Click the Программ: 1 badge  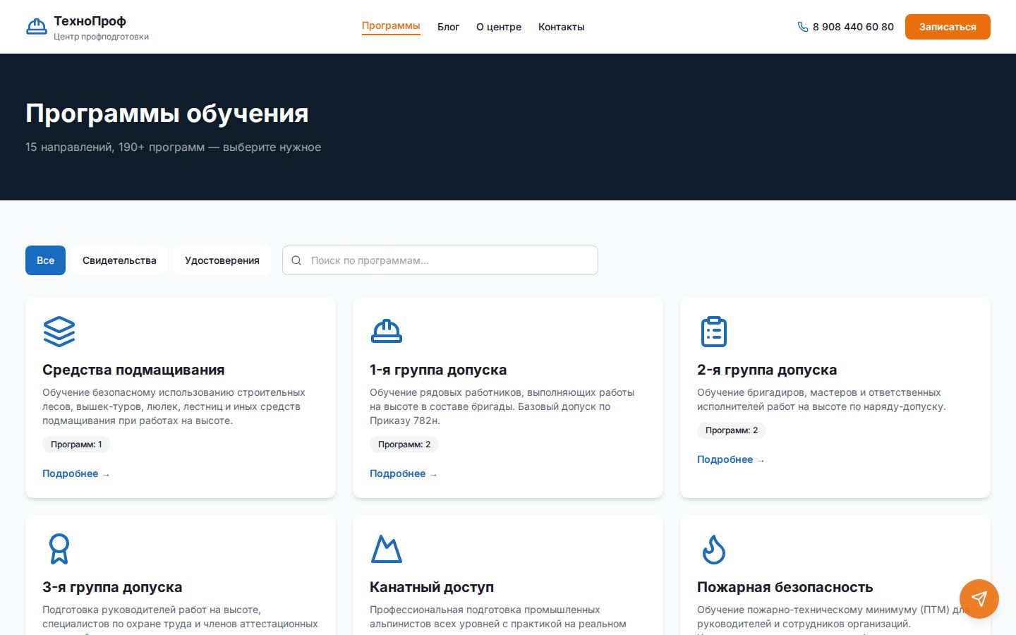tap(76, 445)
